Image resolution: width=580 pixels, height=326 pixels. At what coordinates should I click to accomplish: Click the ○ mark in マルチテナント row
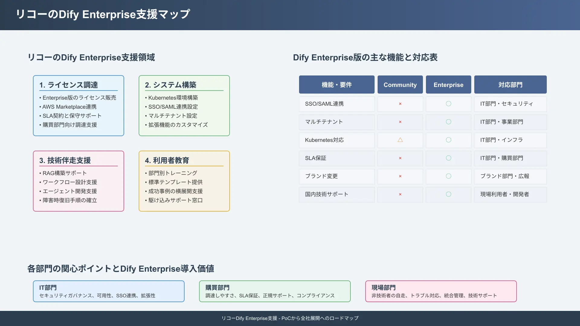(449, 122)
